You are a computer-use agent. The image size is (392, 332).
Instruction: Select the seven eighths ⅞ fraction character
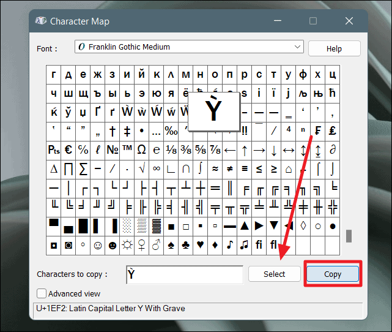215,150
